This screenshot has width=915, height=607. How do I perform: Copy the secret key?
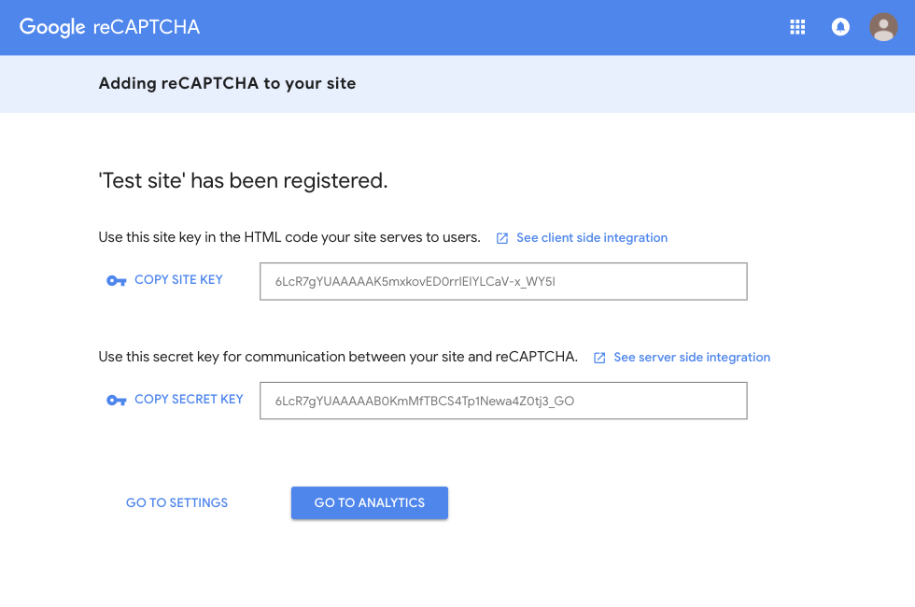[189, 400]
